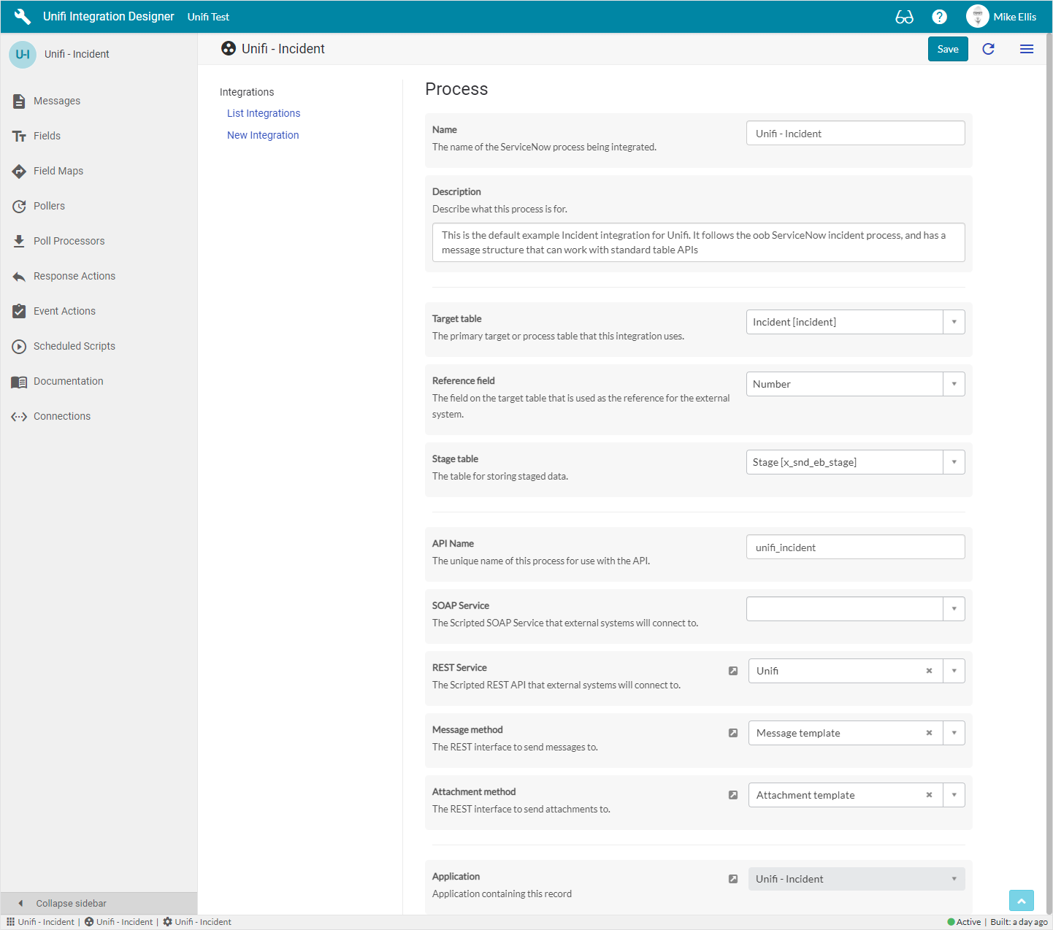Open Field Maps in the sidebar
The width and height of the screenshot is (1053, 930).
point(58,171)
